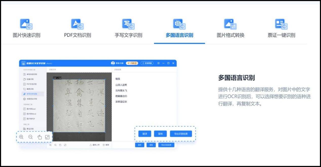Viewport: 321px width, 167px height.
Task: Select 单张快速识别 in the app sidebar
Action: [x=30, y=74]
